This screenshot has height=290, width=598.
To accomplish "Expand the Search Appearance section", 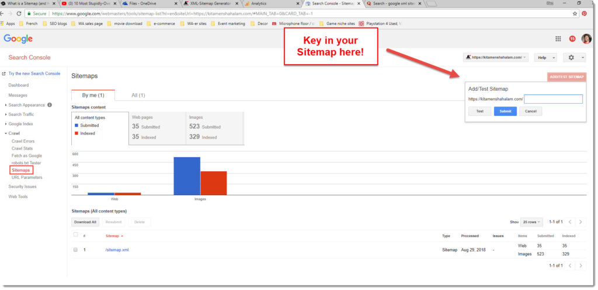I will [26, 105].
